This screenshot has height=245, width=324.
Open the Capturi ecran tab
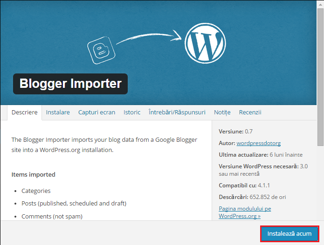pyautogui.click(x=97, y=113)
